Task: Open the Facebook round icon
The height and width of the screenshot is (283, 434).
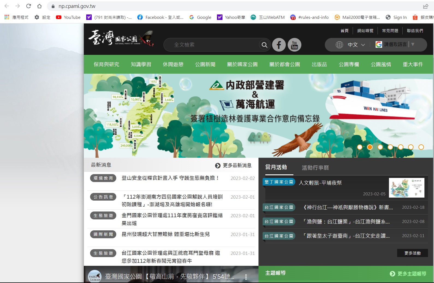Action: 279,45
